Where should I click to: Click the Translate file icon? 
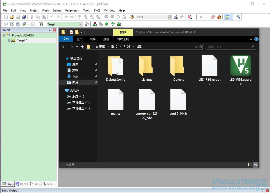(x=6, y=24)
